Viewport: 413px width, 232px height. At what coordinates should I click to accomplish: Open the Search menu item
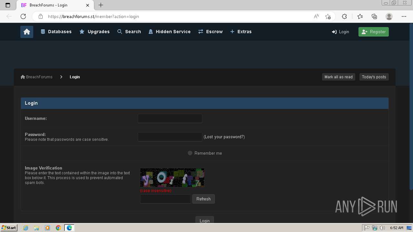129,32
